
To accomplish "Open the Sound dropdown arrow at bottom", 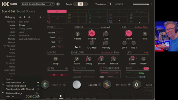I will point(99,85).
